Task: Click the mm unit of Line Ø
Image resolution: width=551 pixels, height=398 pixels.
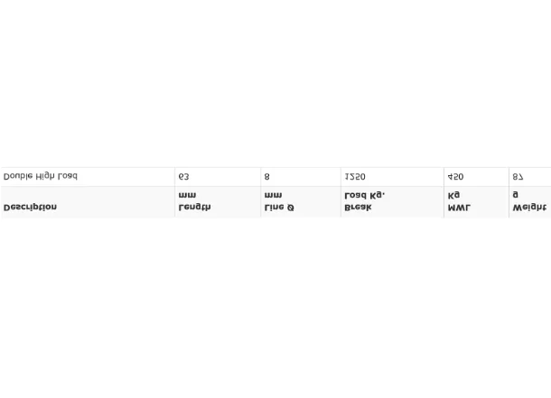Action: pyautogui.click(x=273, y=195)
